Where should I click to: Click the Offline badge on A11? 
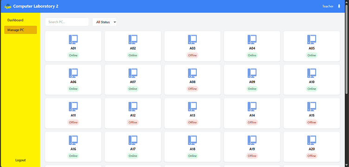73,122
